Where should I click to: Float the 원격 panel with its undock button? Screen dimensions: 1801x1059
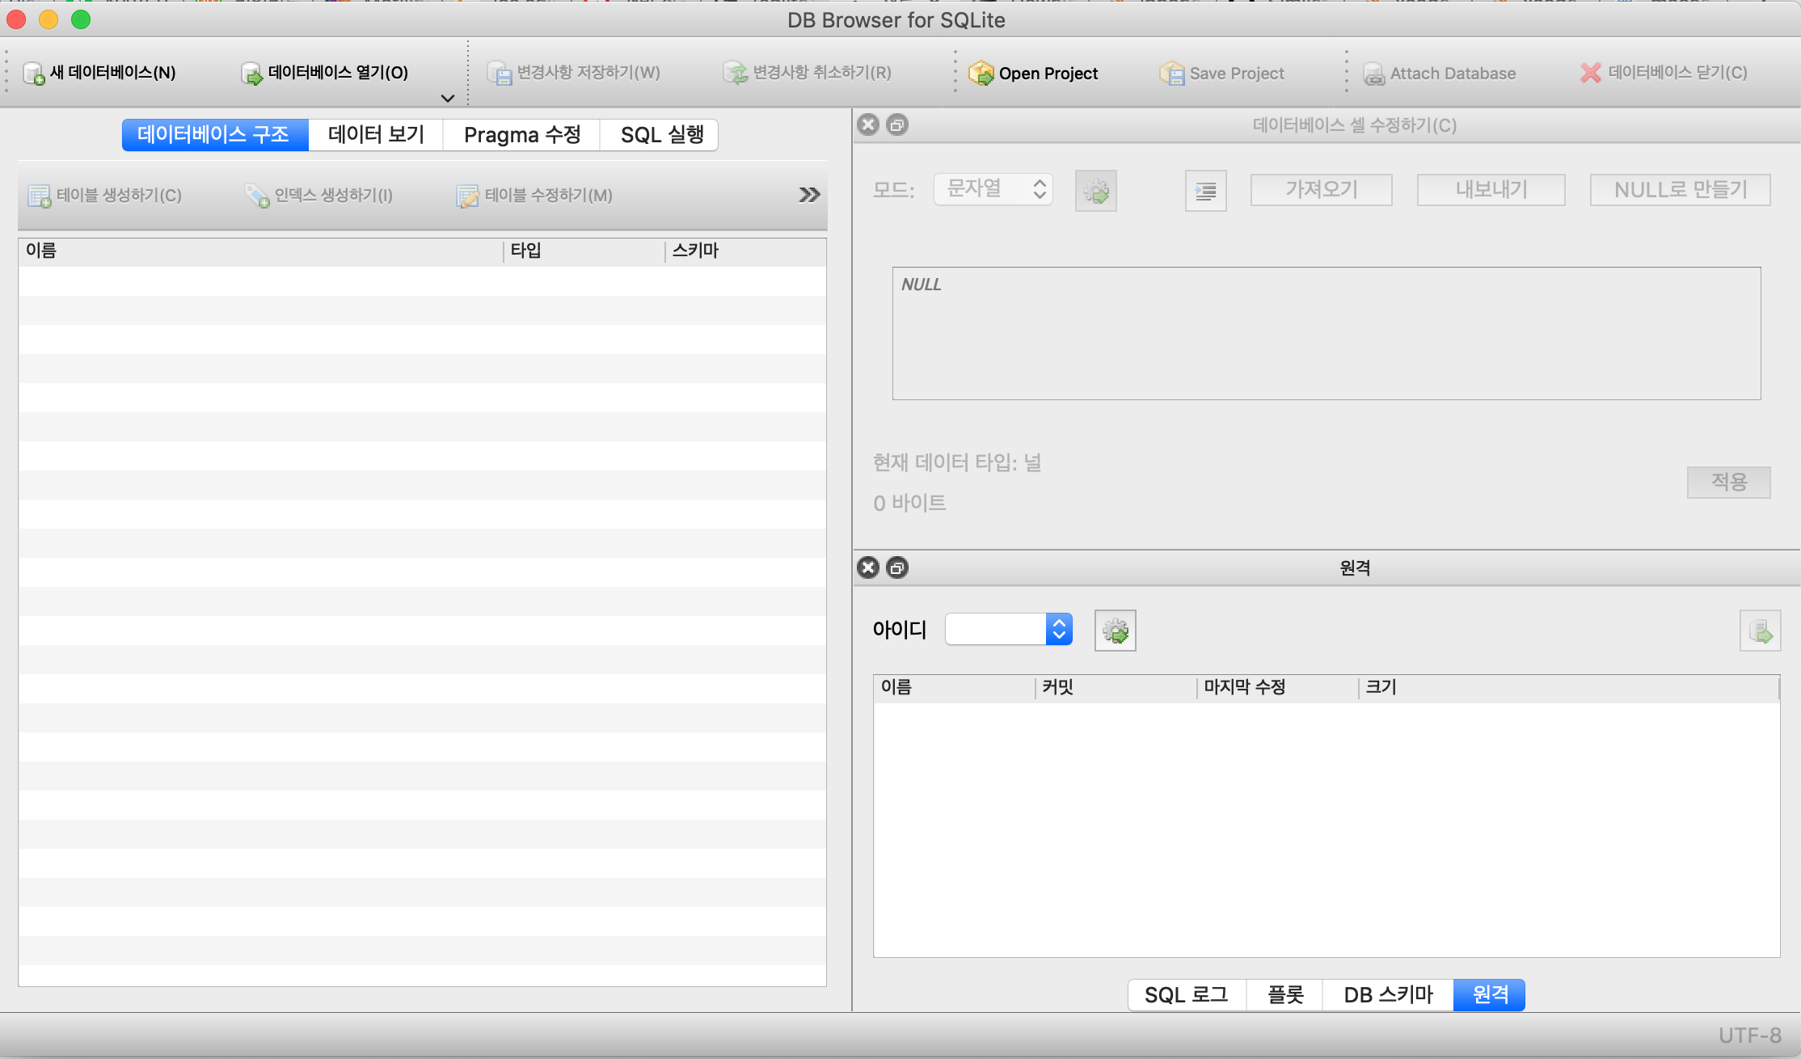click(x=897, y=567)
